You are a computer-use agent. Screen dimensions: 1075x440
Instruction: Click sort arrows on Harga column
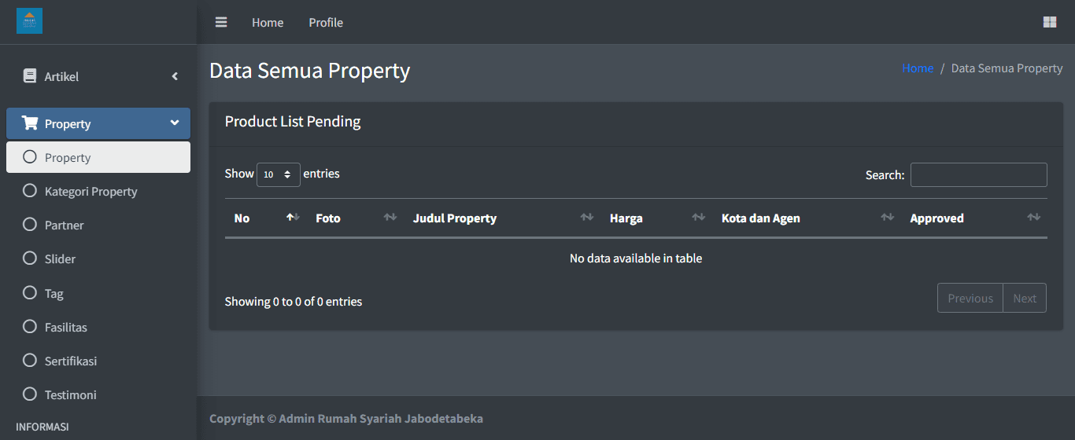pos(698,218)
